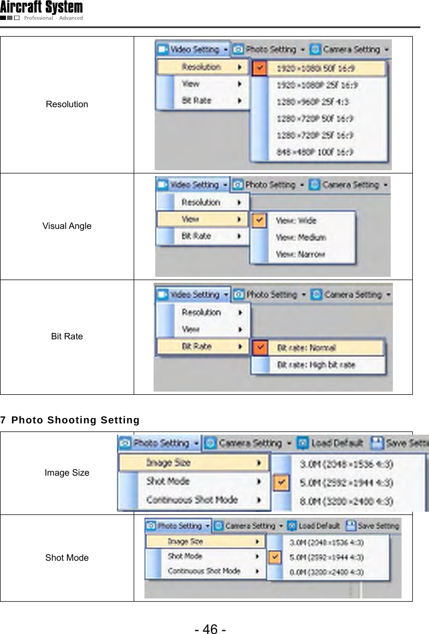Open Continuous Shot Mode in Image Size row menu

coord(194,500)
